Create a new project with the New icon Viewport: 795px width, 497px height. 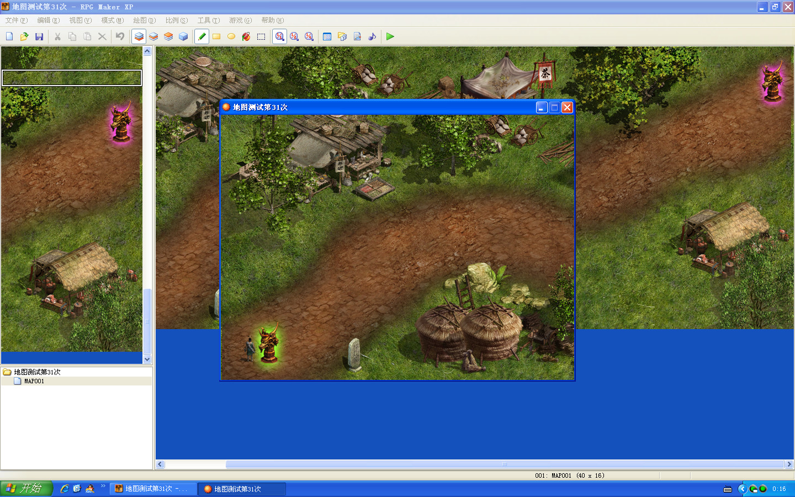pyautogui.click(x=9, y=36)
